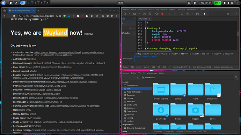
Task: Click the red close-document toolbar icon
Action: tap(162, 14)
